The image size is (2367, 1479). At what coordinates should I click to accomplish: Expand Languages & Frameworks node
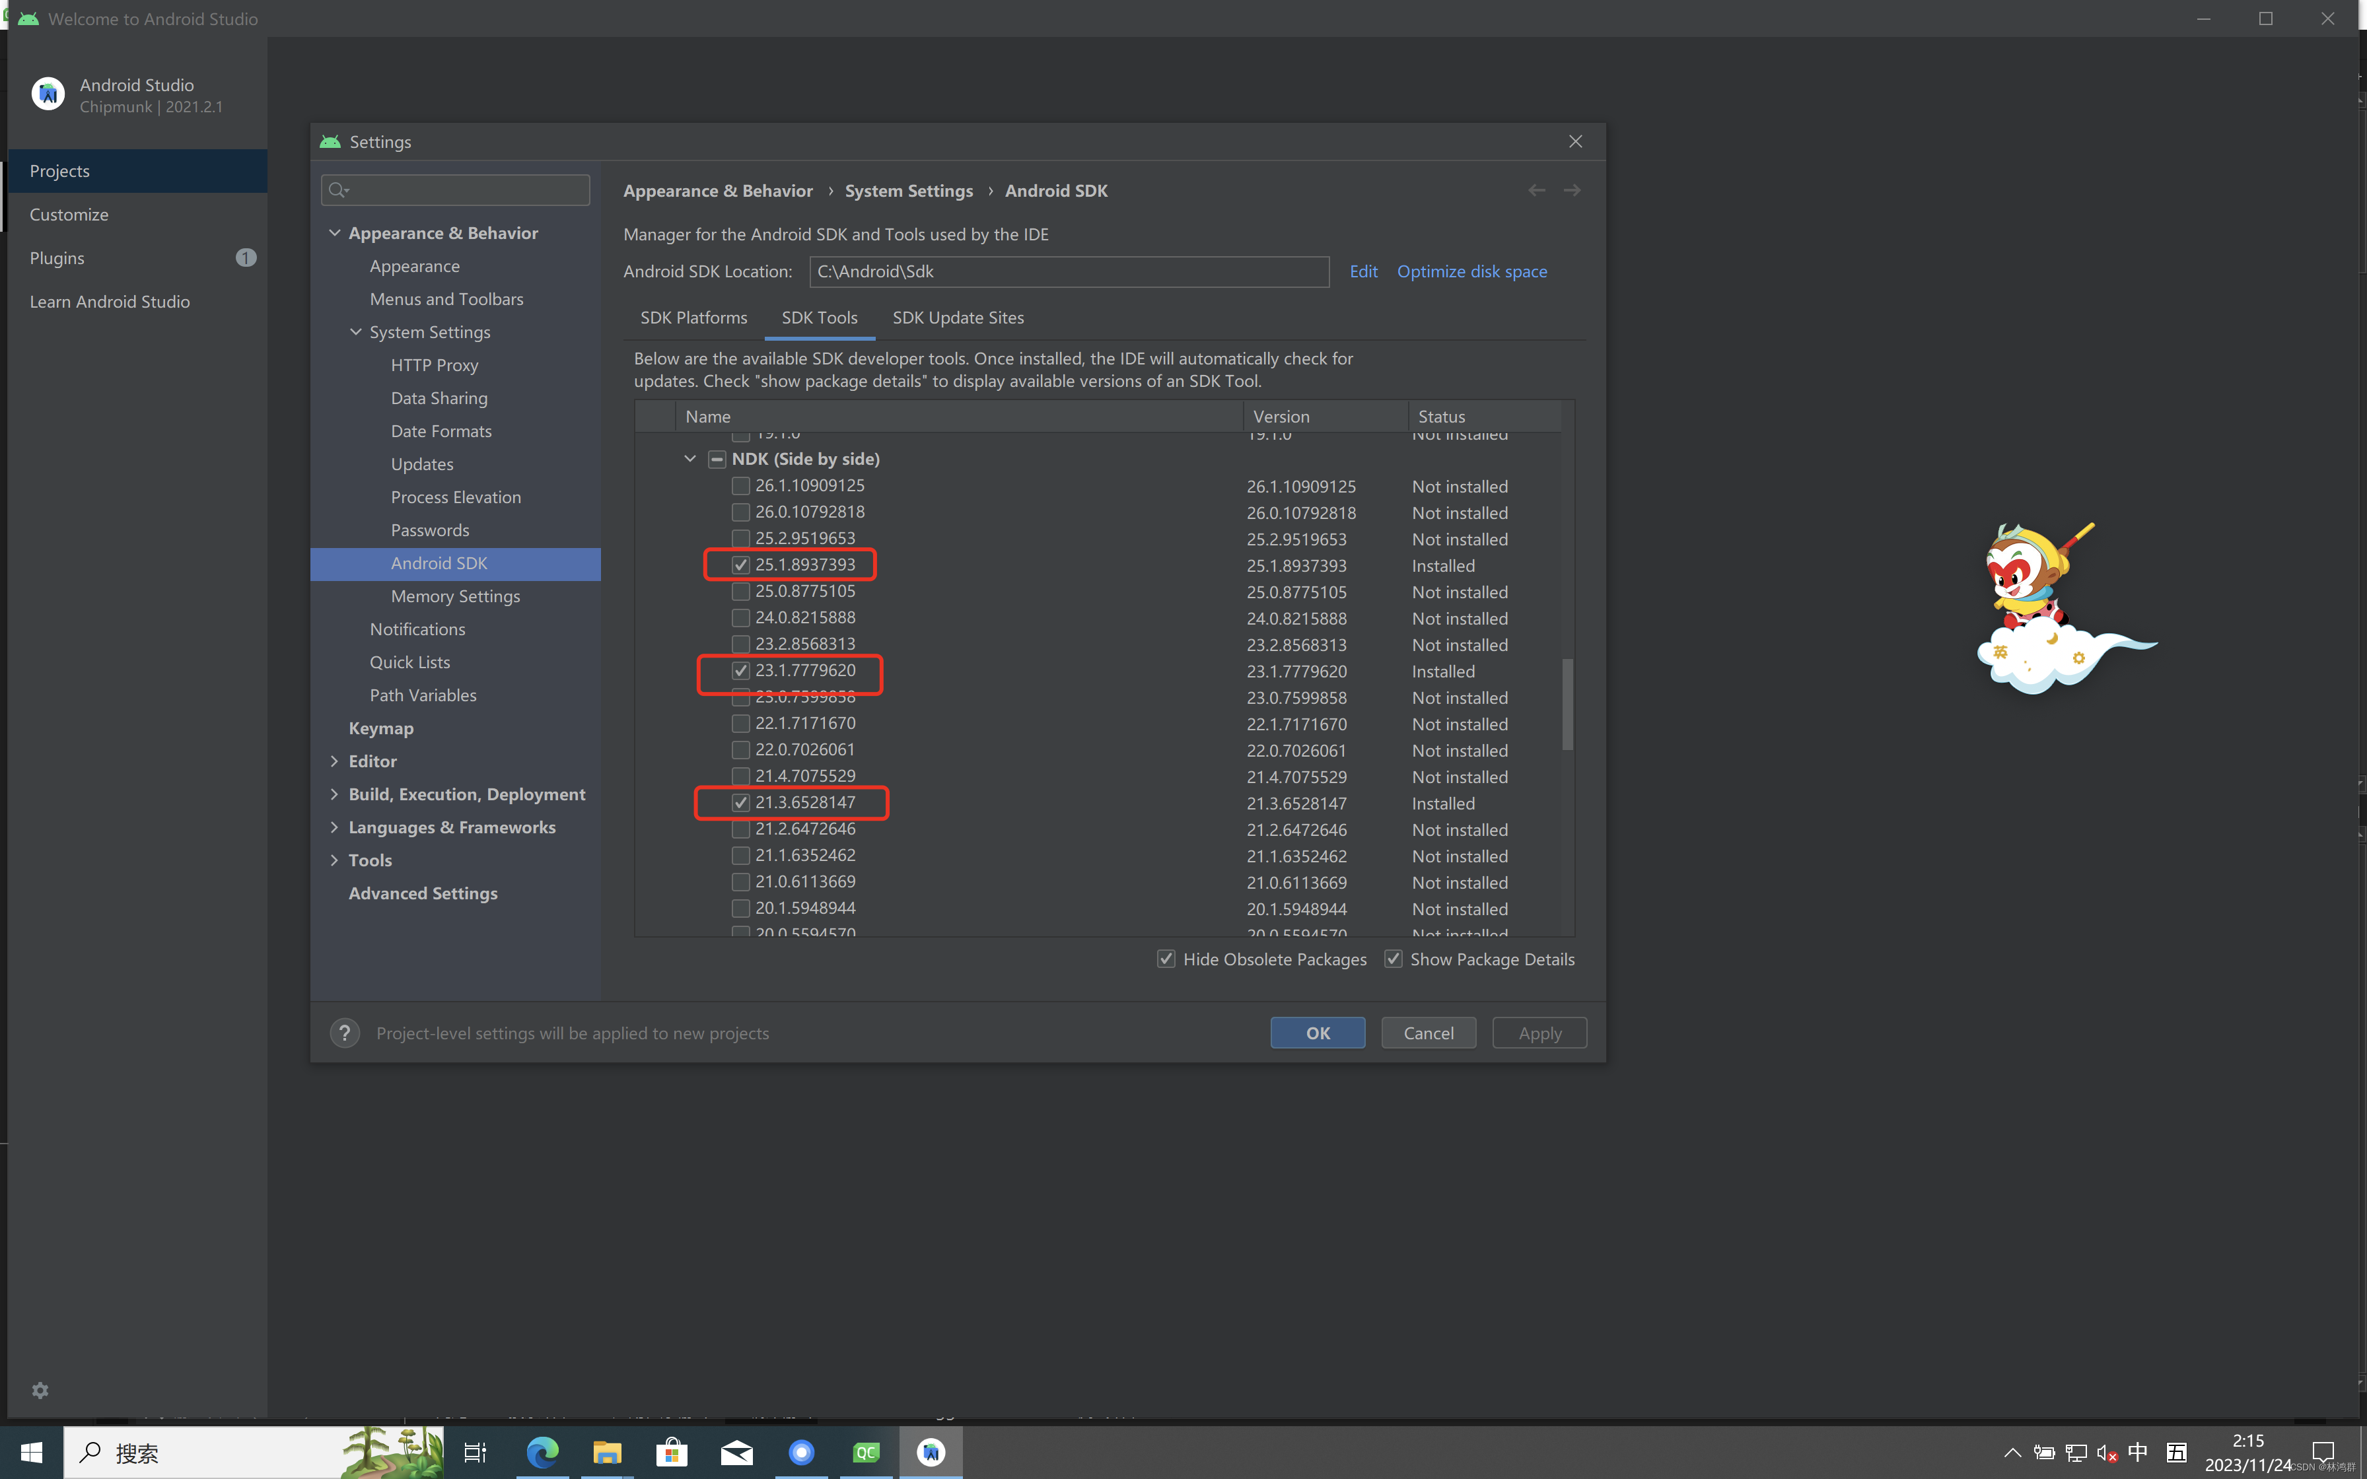click(x=334, y=827)
